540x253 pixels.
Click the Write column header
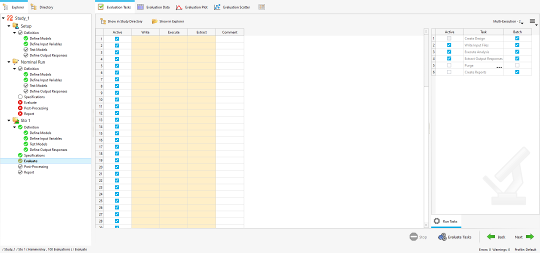pos(145,32)
